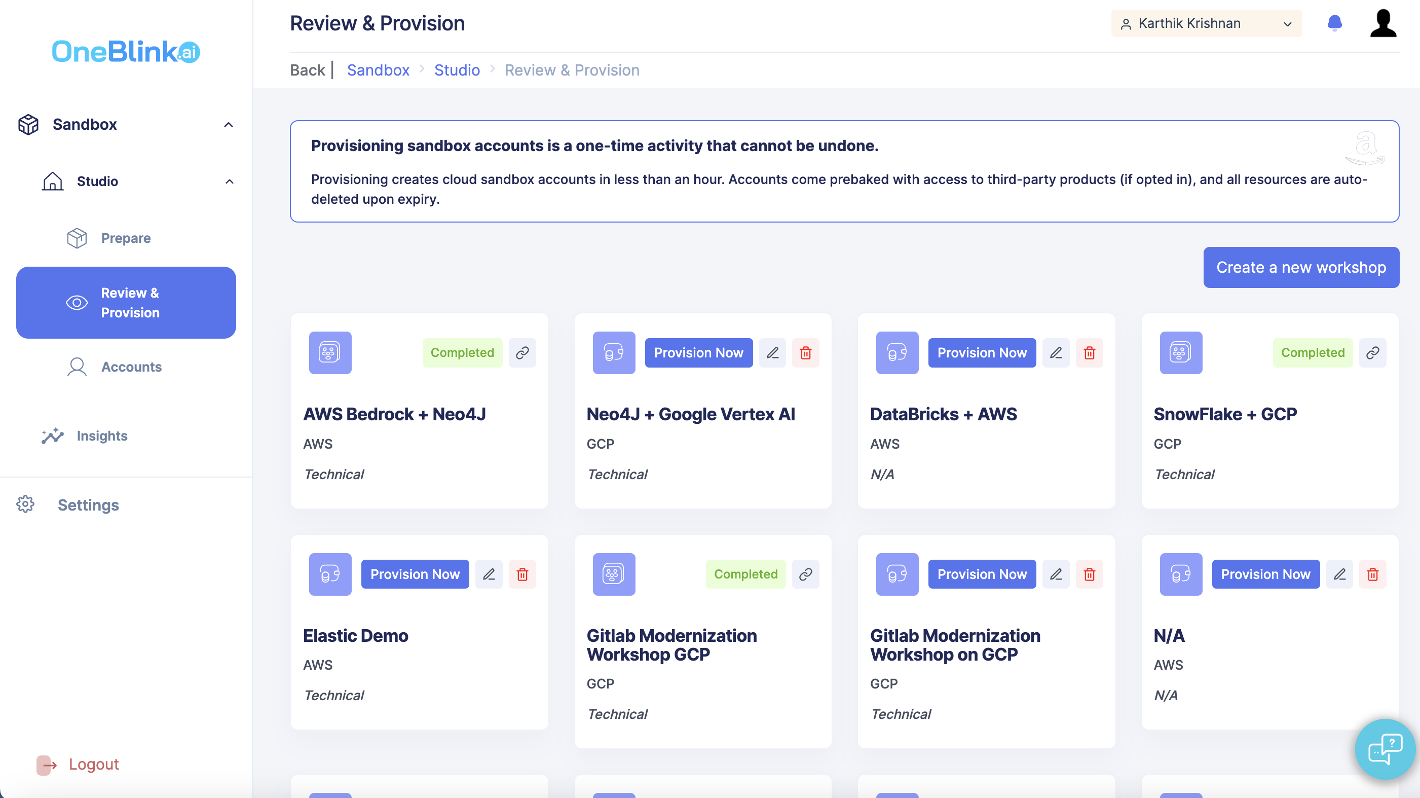This screenshot has height=798, width=1420.
Task: Click the SnowFlake + GCP title
Action: pos(1225,414)
